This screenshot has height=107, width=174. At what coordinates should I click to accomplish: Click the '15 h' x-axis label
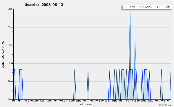(114, 101)
